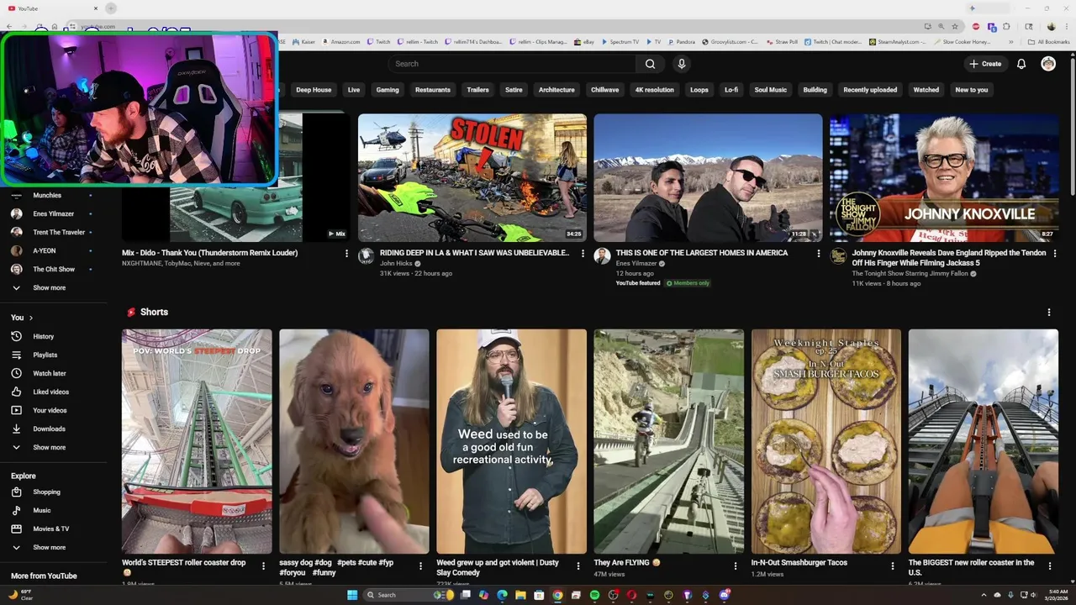This screenshot has width=1076, height=605.
Task: Open options menu for Dido mix
Action: [x=346, y=253]
